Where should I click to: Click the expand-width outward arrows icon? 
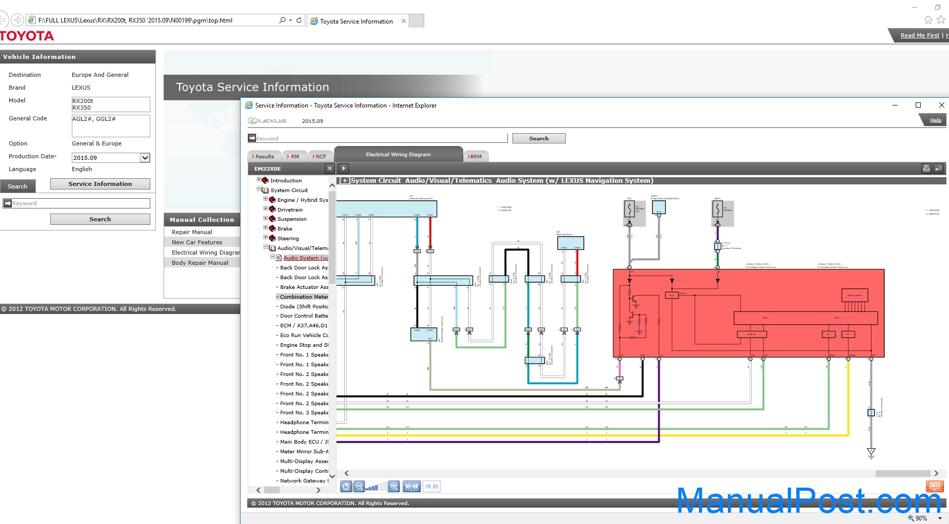[x=432, y=487]
